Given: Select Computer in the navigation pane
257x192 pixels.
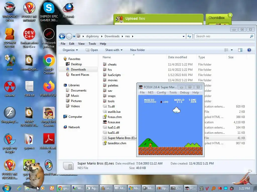Looking at the screenshot, I should [x=75, y=117].
